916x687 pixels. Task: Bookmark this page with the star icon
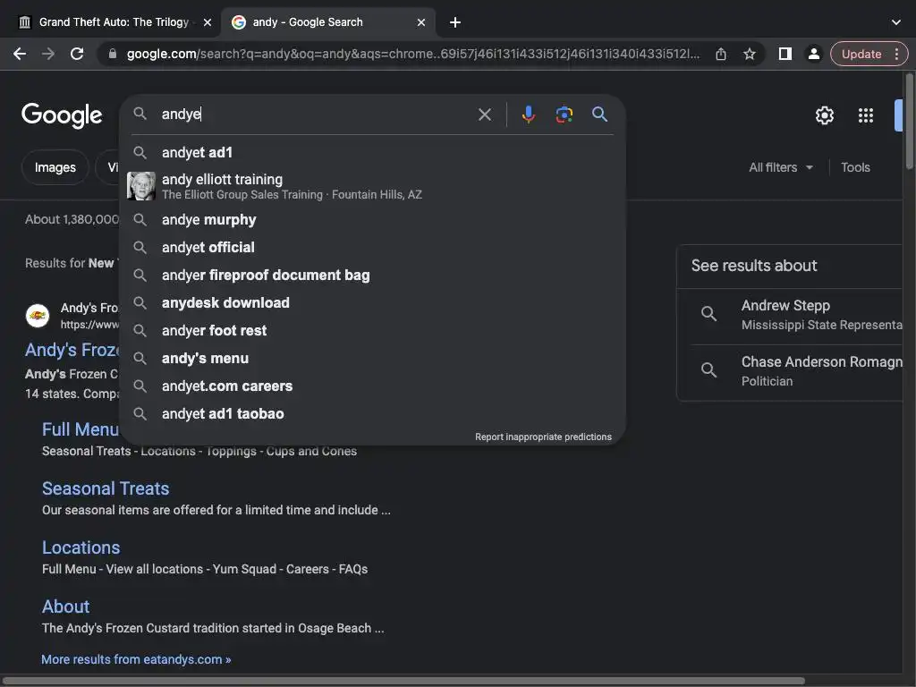point(750,54)
